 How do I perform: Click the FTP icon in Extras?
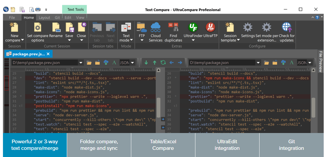pyautogui.click(x=141, y=27)
